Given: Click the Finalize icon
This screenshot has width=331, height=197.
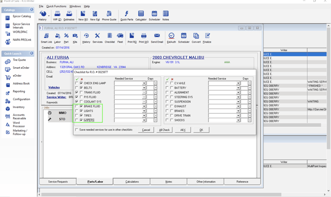Looking at the screenshot, I should (207, 38).
